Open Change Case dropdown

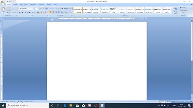pos(38,12)
